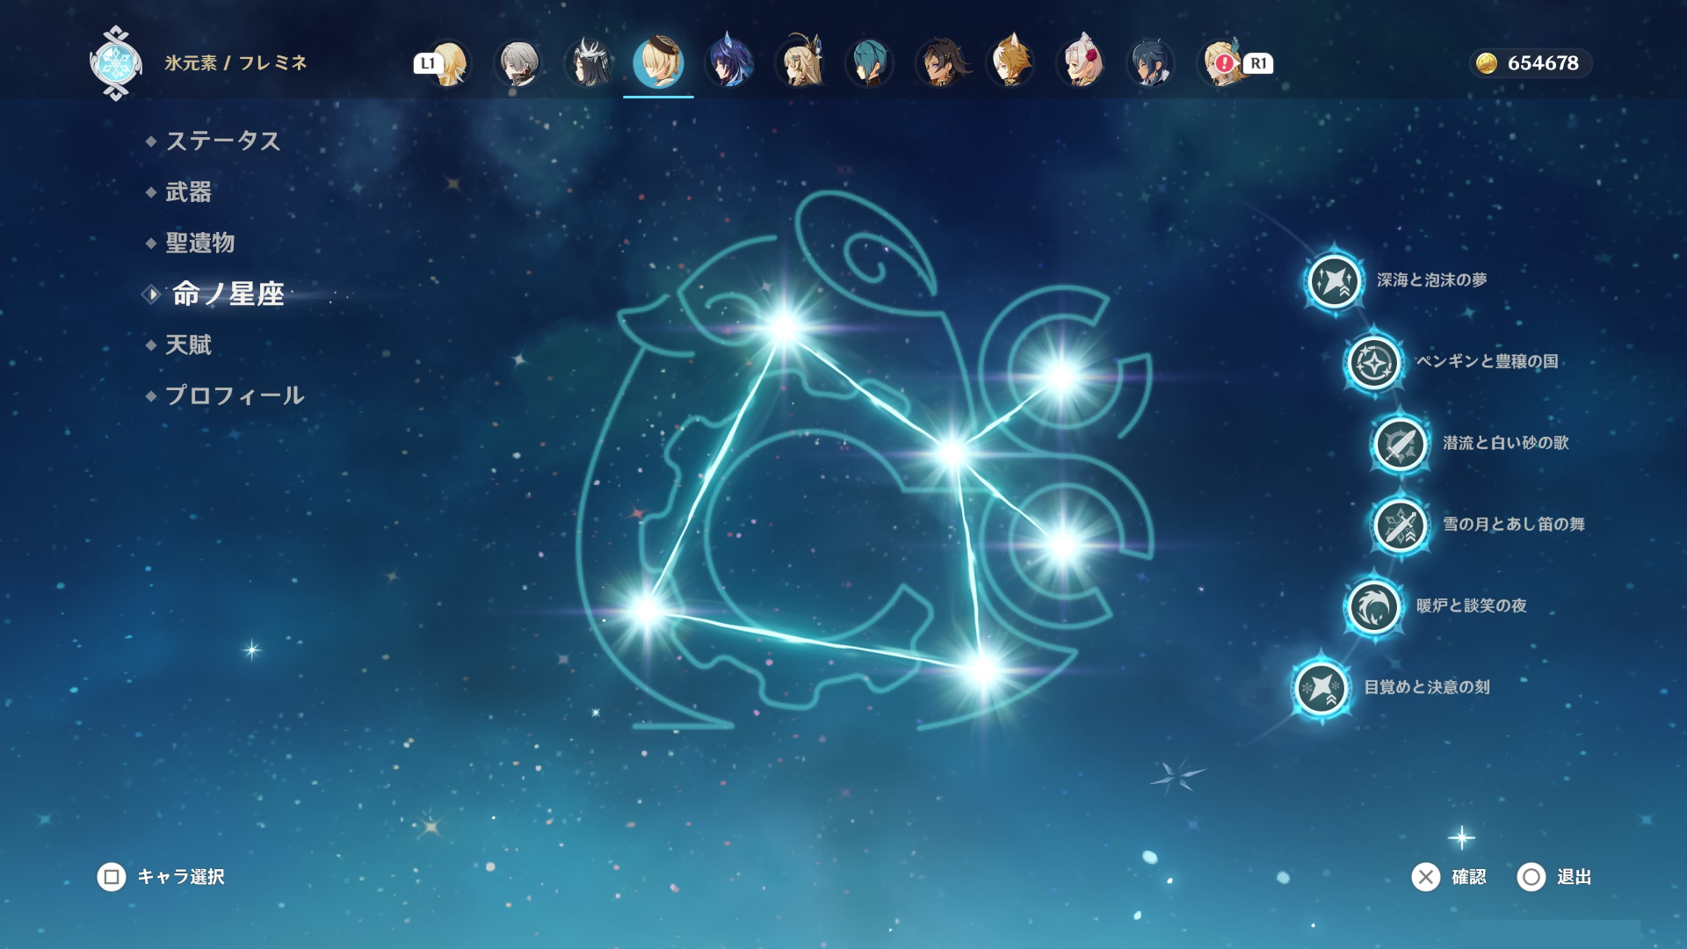
Task: Click the 氷元素 / フレミネ title text
Action: (235, 63)
